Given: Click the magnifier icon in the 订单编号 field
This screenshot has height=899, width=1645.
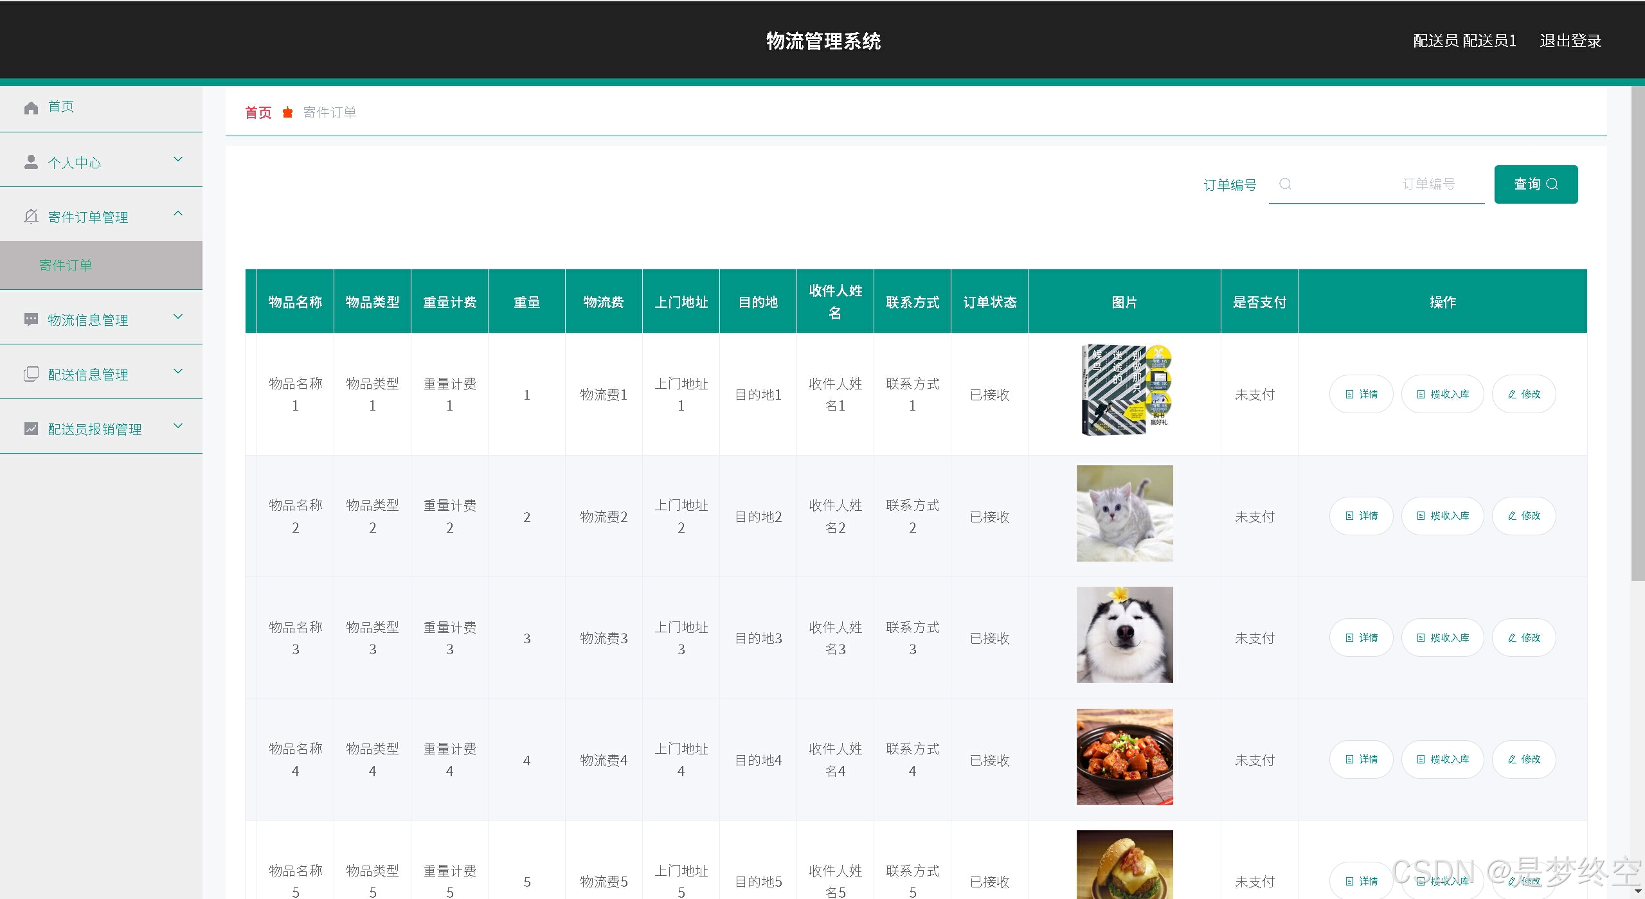Looking at the screenshot, I should 1285,184.
